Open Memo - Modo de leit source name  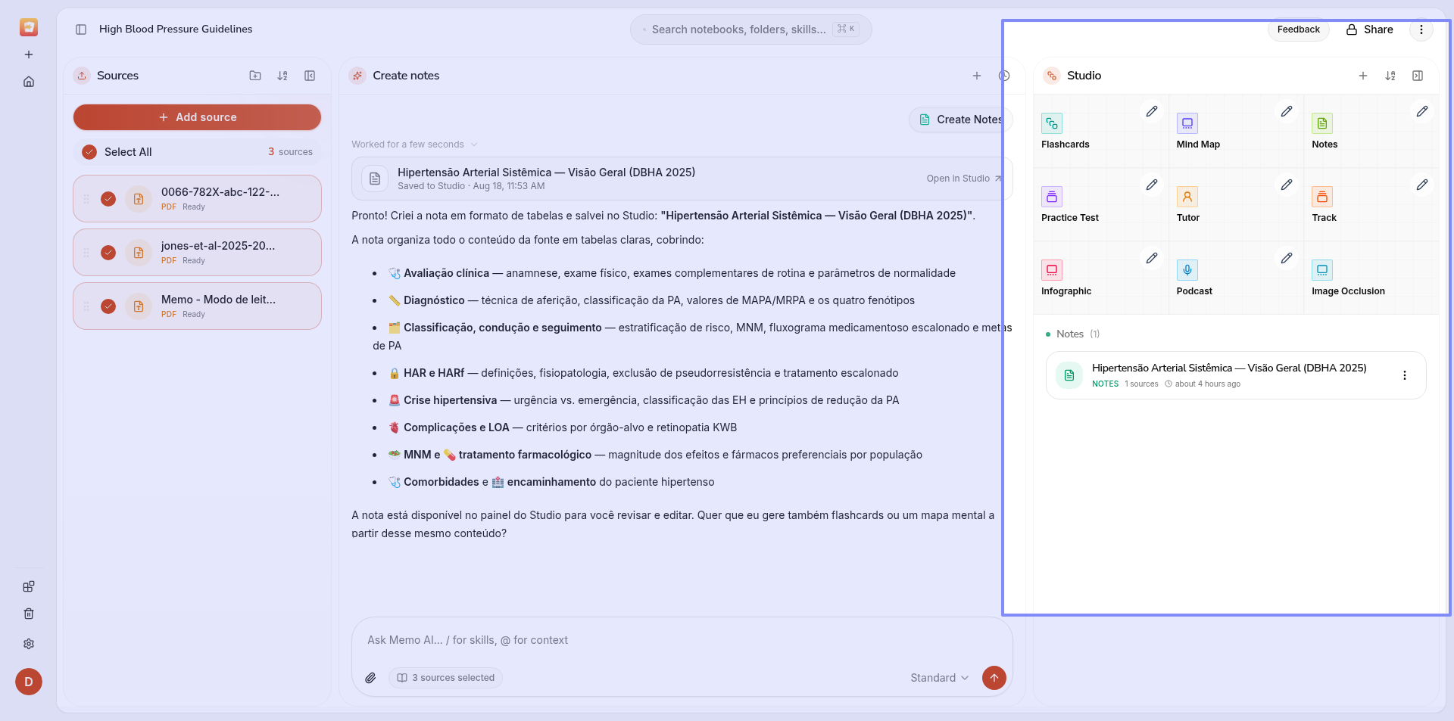218,300
